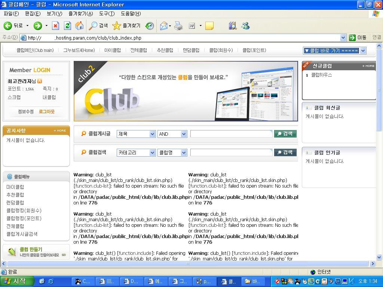
Task: Expand the 카테고리 dropdown
Action: (152, 152)
